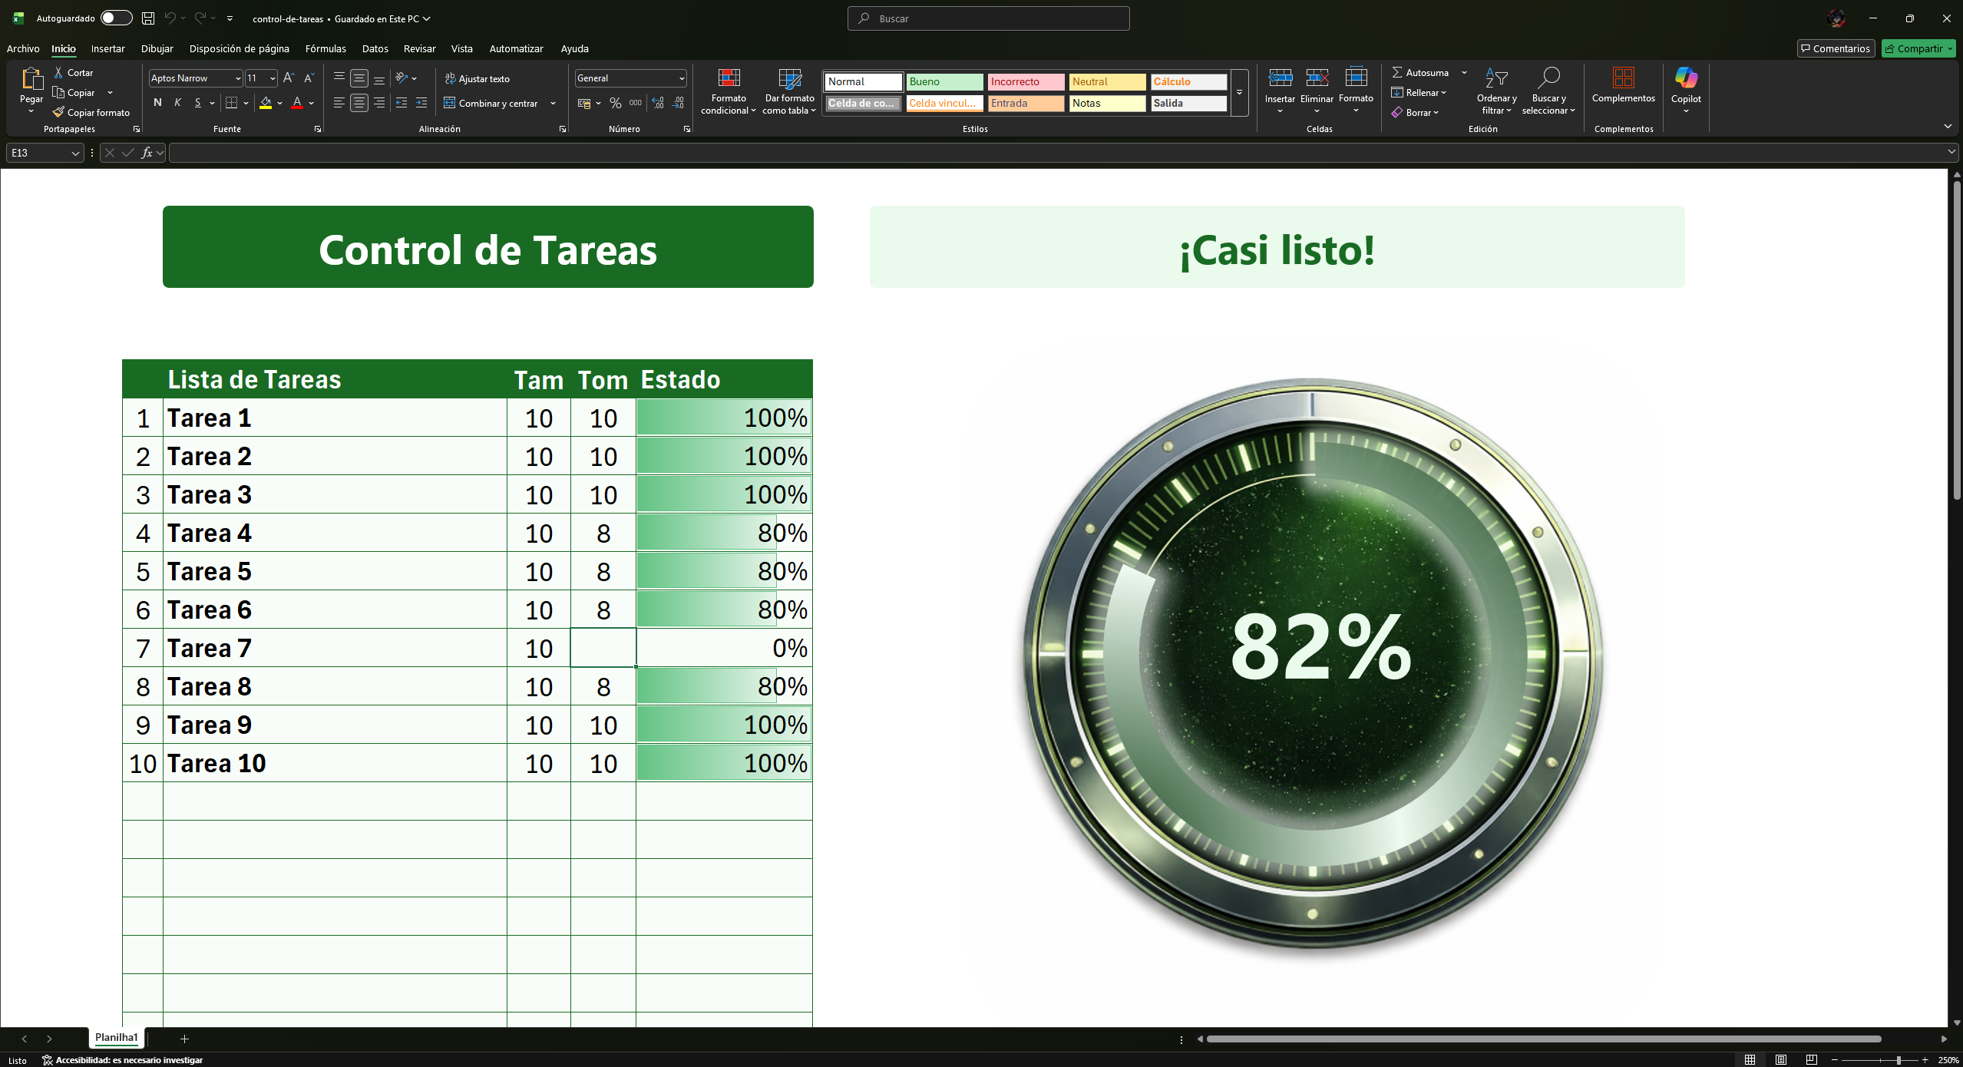Toggle bold with the N button
This screenshot has height=1067, width=1963.
click(157, 102)
